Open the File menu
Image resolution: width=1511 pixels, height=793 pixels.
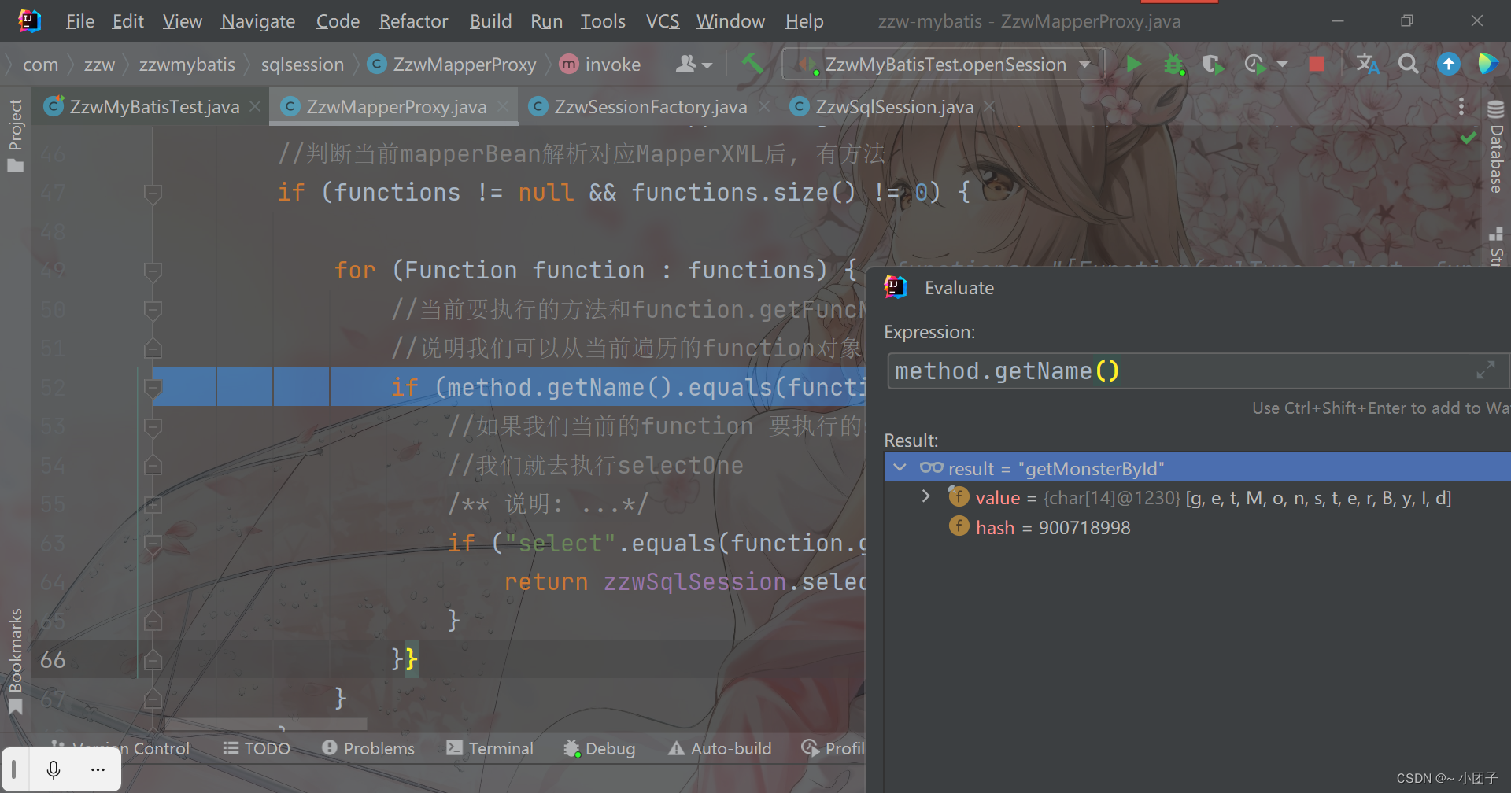tap(80, 21)
